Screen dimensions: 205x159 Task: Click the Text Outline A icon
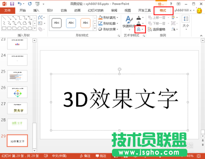click(x=139, y=23)
